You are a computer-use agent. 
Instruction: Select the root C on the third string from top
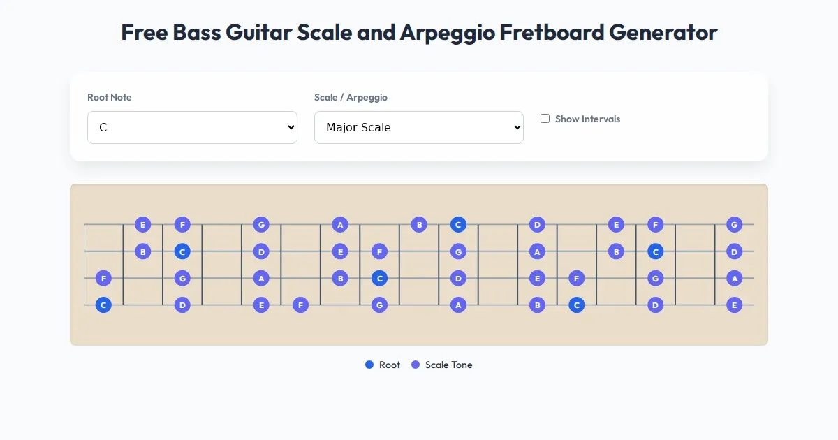click(x=379, y=278)
